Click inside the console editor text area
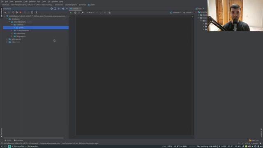 coord(133,76)
